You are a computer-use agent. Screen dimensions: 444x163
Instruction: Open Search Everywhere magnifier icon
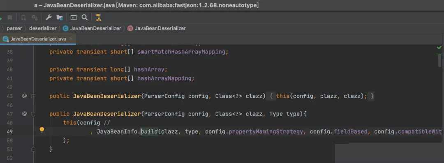84,18
